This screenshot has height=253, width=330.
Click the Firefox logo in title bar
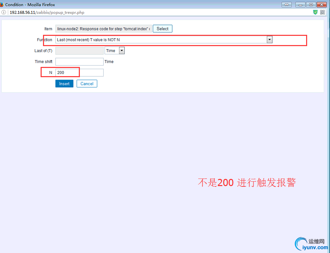(x=2, y=4)
